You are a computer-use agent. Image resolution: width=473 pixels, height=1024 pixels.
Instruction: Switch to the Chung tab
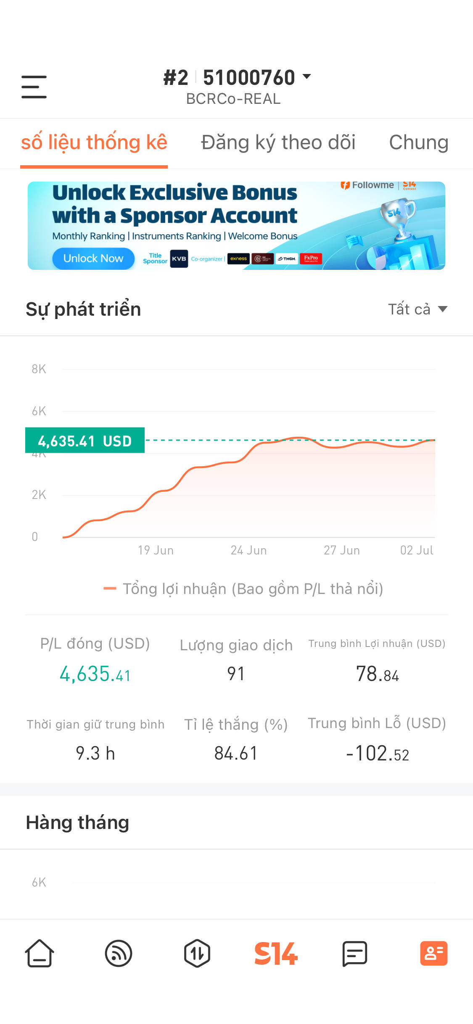[x=419, y=142]
